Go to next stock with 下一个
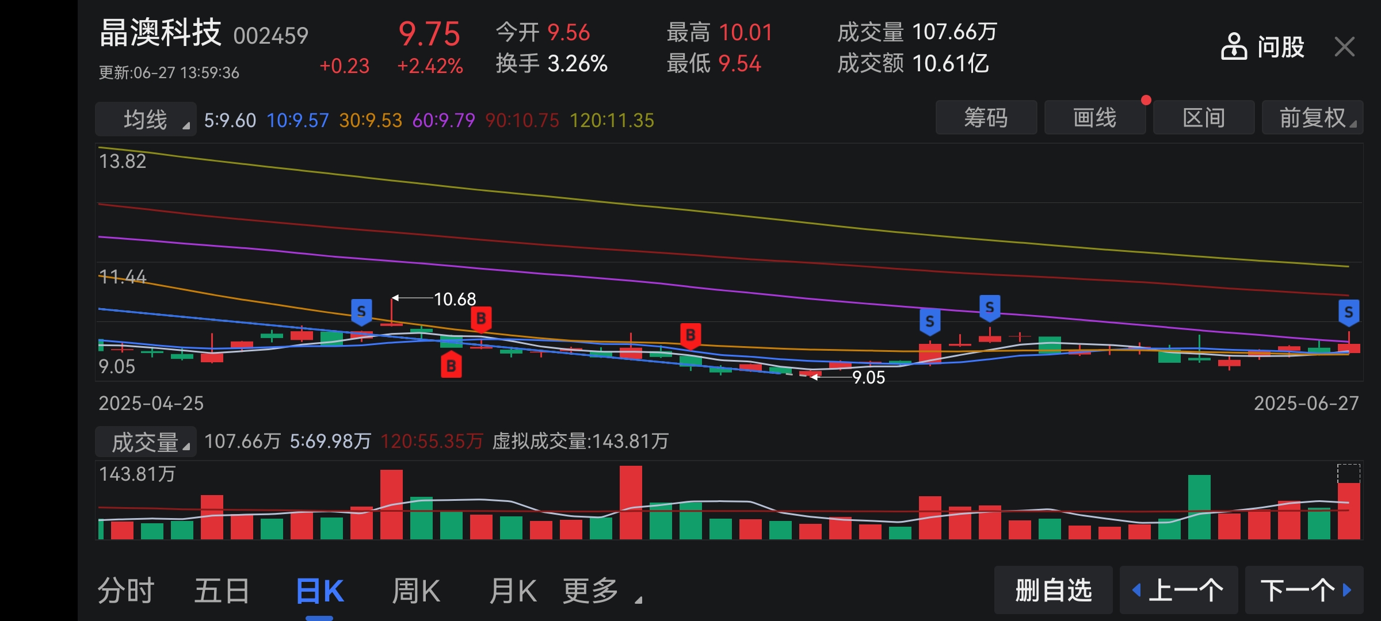 (x=1304, y=590)
